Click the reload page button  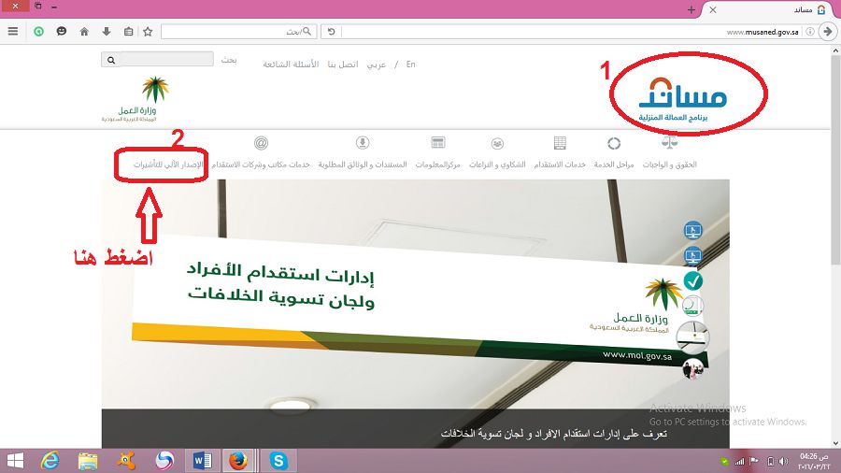(331, 31)
